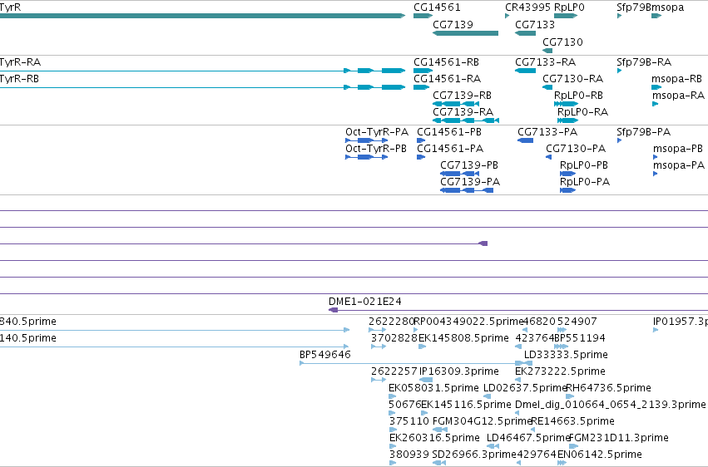Viewport: 708px width, 467px height.
Task: Select the RH64736.5prime EST
Action: tap(569, 396)
